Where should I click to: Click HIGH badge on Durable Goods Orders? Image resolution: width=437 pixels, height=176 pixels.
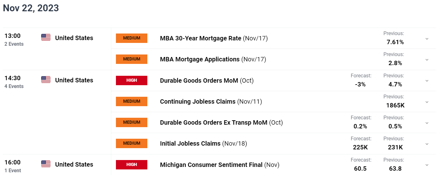pos(132,80)
